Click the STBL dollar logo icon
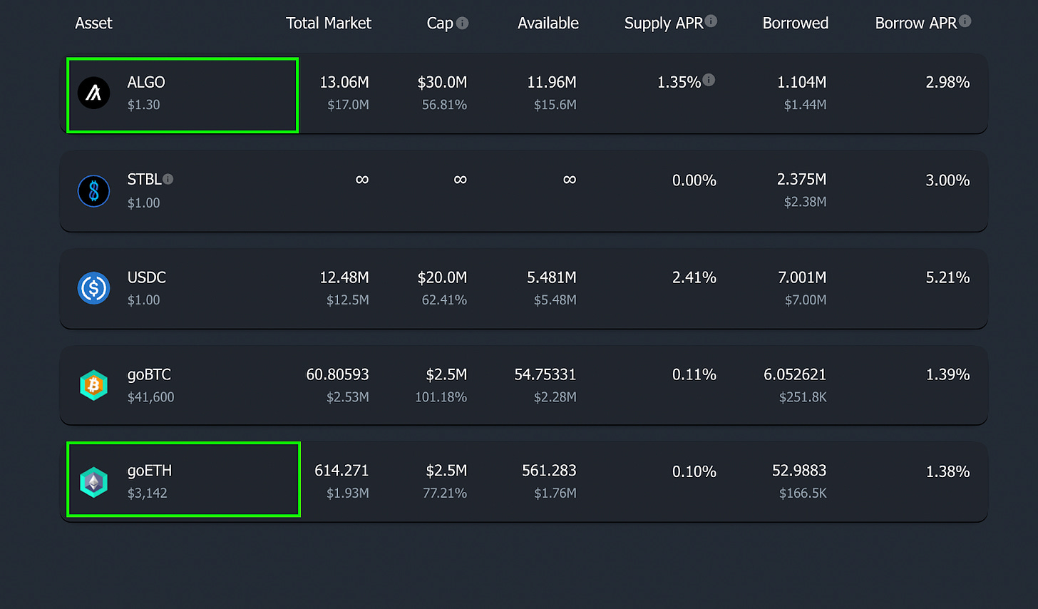This screenshot has height=609, width=1038. pos(93,191)
